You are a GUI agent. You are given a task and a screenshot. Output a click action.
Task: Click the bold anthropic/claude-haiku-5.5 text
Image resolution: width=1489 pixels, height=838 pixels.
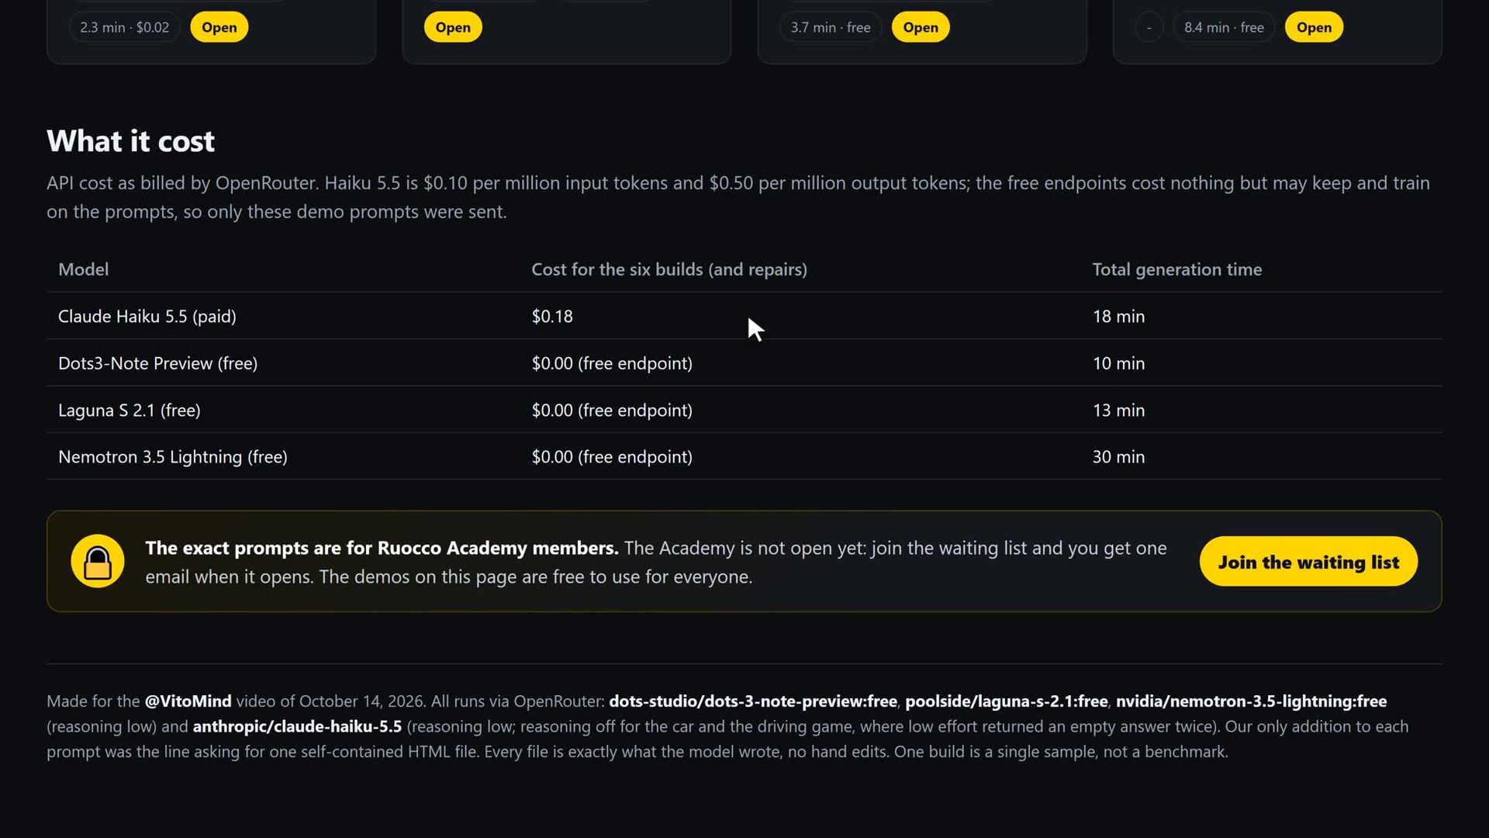coord(297,726)
